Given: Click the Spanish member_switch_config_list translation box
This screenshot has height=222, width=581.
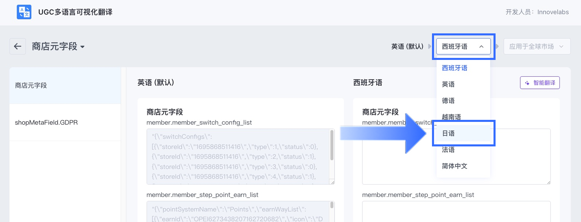Looking at the screenshot, I should point(456,157).
